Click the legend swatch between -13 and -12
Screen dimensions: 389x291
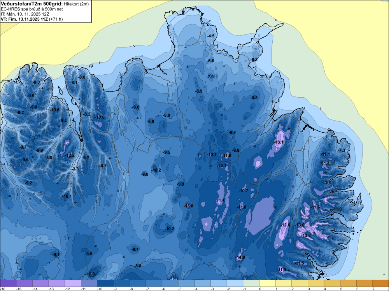[57, 283]
